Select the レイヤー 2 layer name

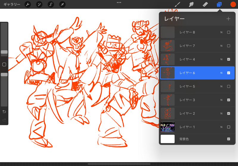tap(187, 113)
